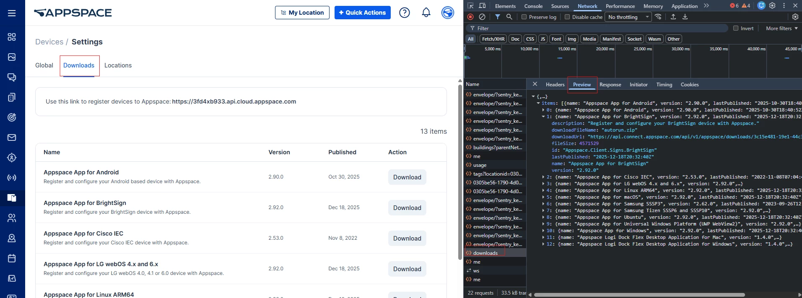802x298 pixels.
Task: Open the No throttling dropdown
Action: point(628,17)
